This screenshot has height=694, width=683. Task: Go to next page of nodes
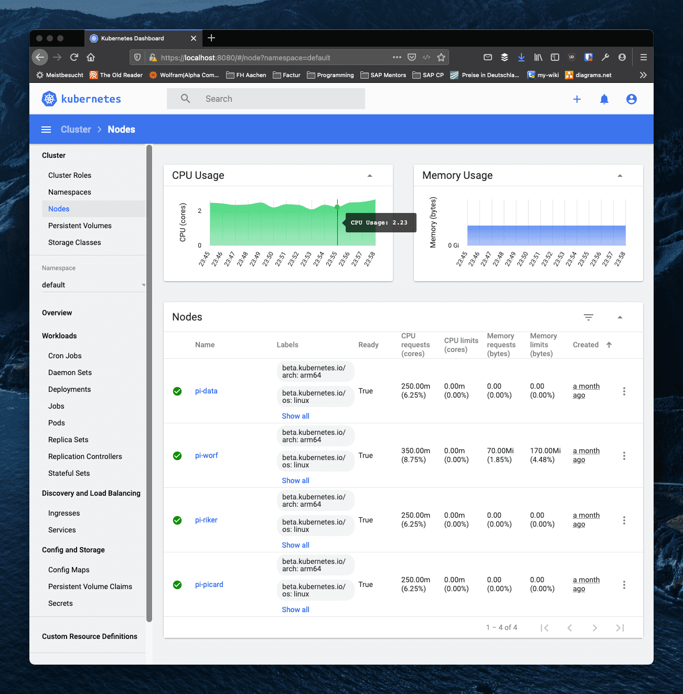(x=595, y=628)
